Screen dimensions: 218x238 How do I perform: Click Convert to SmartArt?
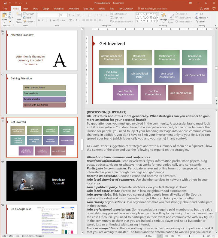121,22
